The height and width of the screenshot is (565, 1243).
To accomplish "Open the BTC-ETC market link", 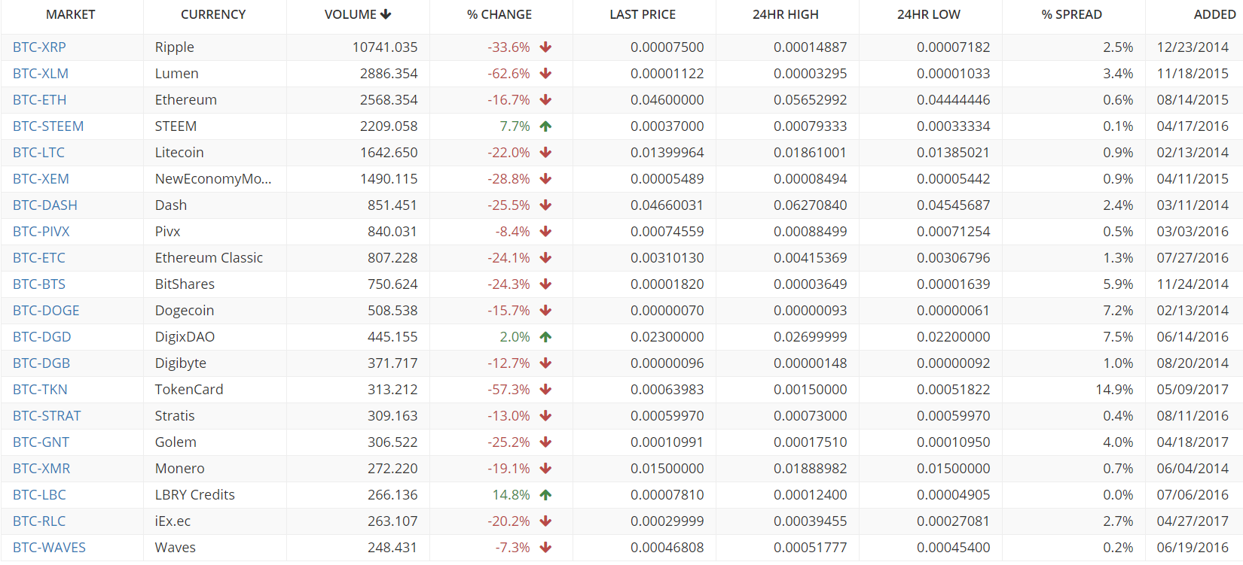I will click(39, 258).
